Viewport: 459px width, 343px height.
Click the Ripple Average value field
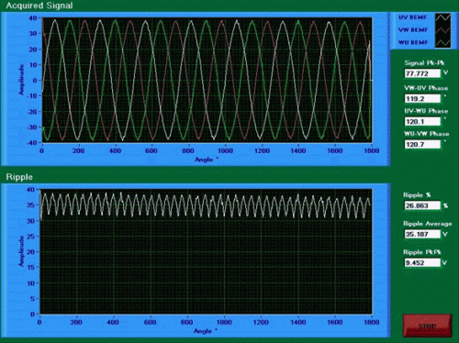tap(422, 234)
